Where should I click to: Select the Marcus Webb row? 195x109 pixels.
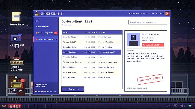[91, 77]
